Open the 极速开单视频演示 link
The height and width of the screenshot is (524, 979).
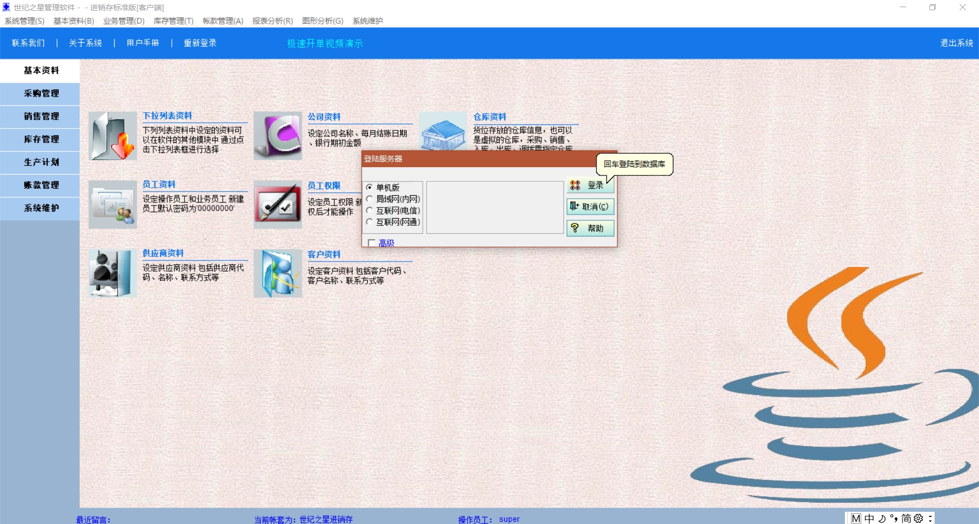(x=325, y=44)
